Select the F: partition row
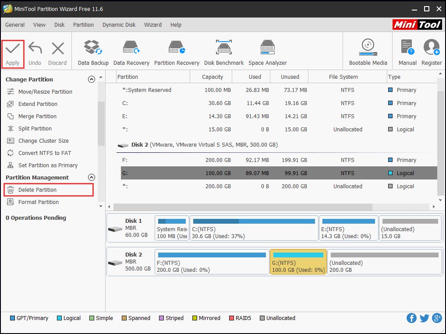 (x=279, y=160)
